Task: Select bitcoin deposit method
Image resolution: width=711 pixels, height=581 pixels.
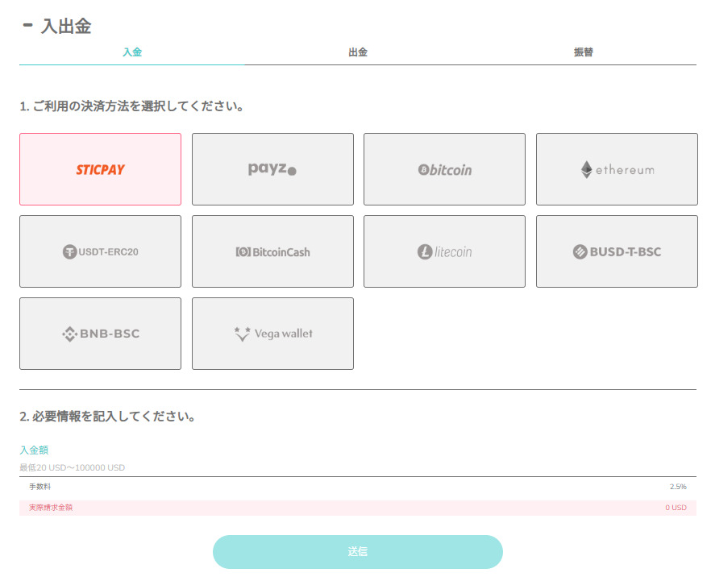Action: pyautogui.click(x=444, y=169)
